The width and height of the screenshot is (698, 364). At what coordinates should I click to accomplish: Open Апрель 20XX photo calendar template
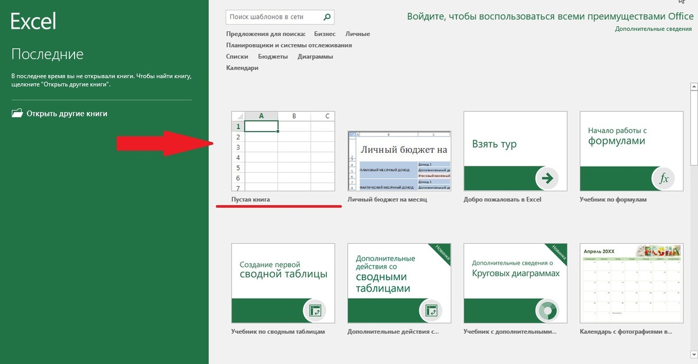point(632,283)
